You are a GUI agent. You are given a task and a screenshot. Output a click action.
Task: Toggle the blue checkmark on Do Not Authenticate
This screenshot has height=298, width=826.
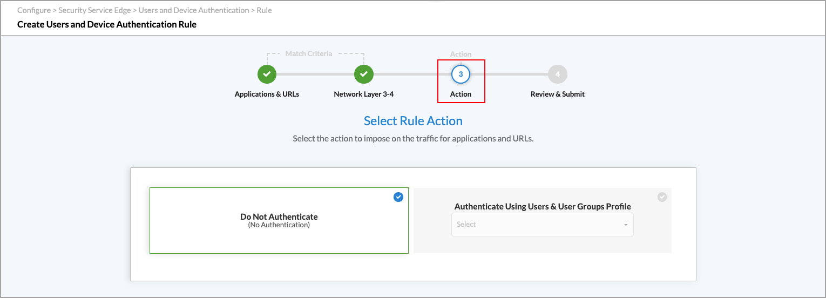click(x=398, y=197)
